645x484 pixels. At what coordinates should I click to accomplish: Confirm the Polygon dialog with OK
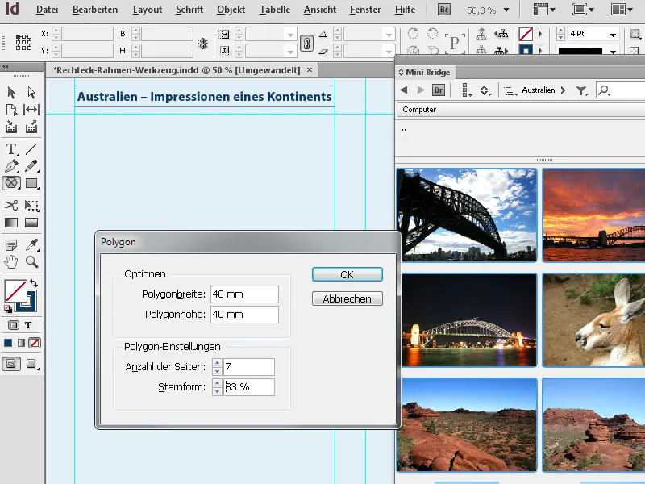(346, 274)
